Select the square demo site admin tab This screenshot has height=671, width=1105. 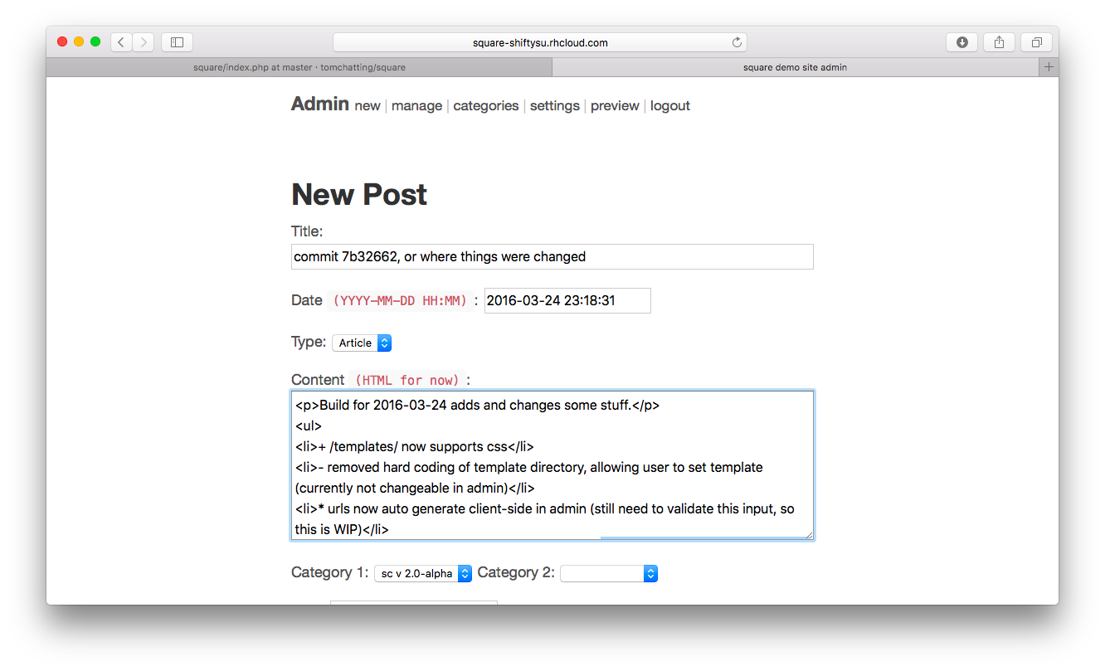(x=795, y=67)
